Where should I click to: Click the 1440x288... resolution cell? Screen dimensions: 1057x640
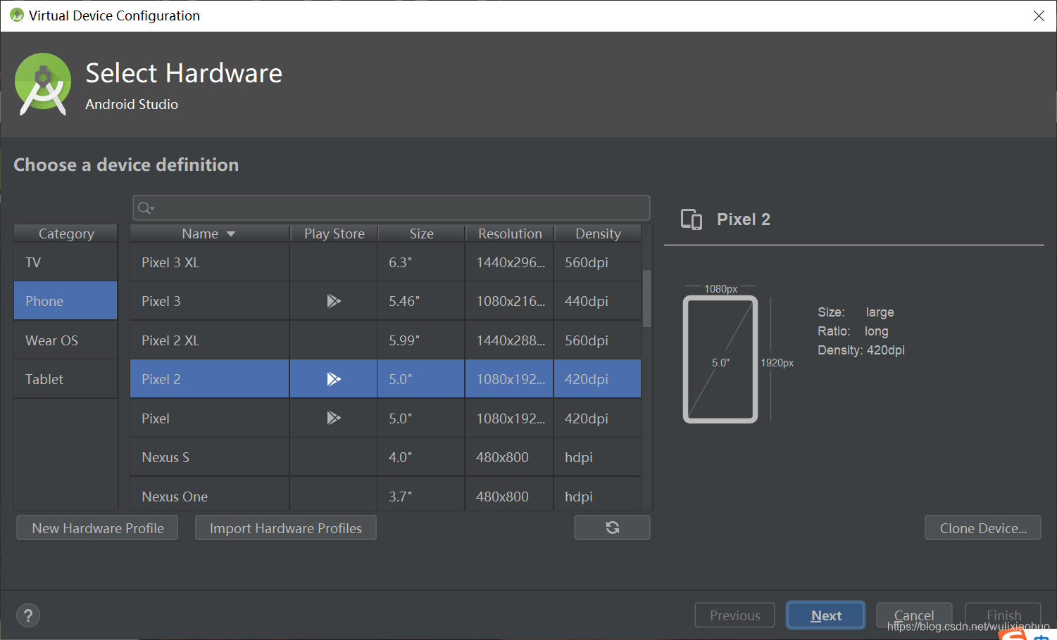tap(511, 340)
